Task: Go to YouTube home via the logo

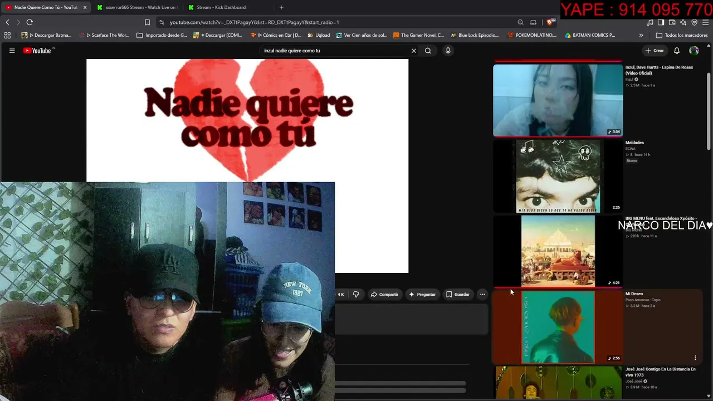Action: tap(37, 51)
